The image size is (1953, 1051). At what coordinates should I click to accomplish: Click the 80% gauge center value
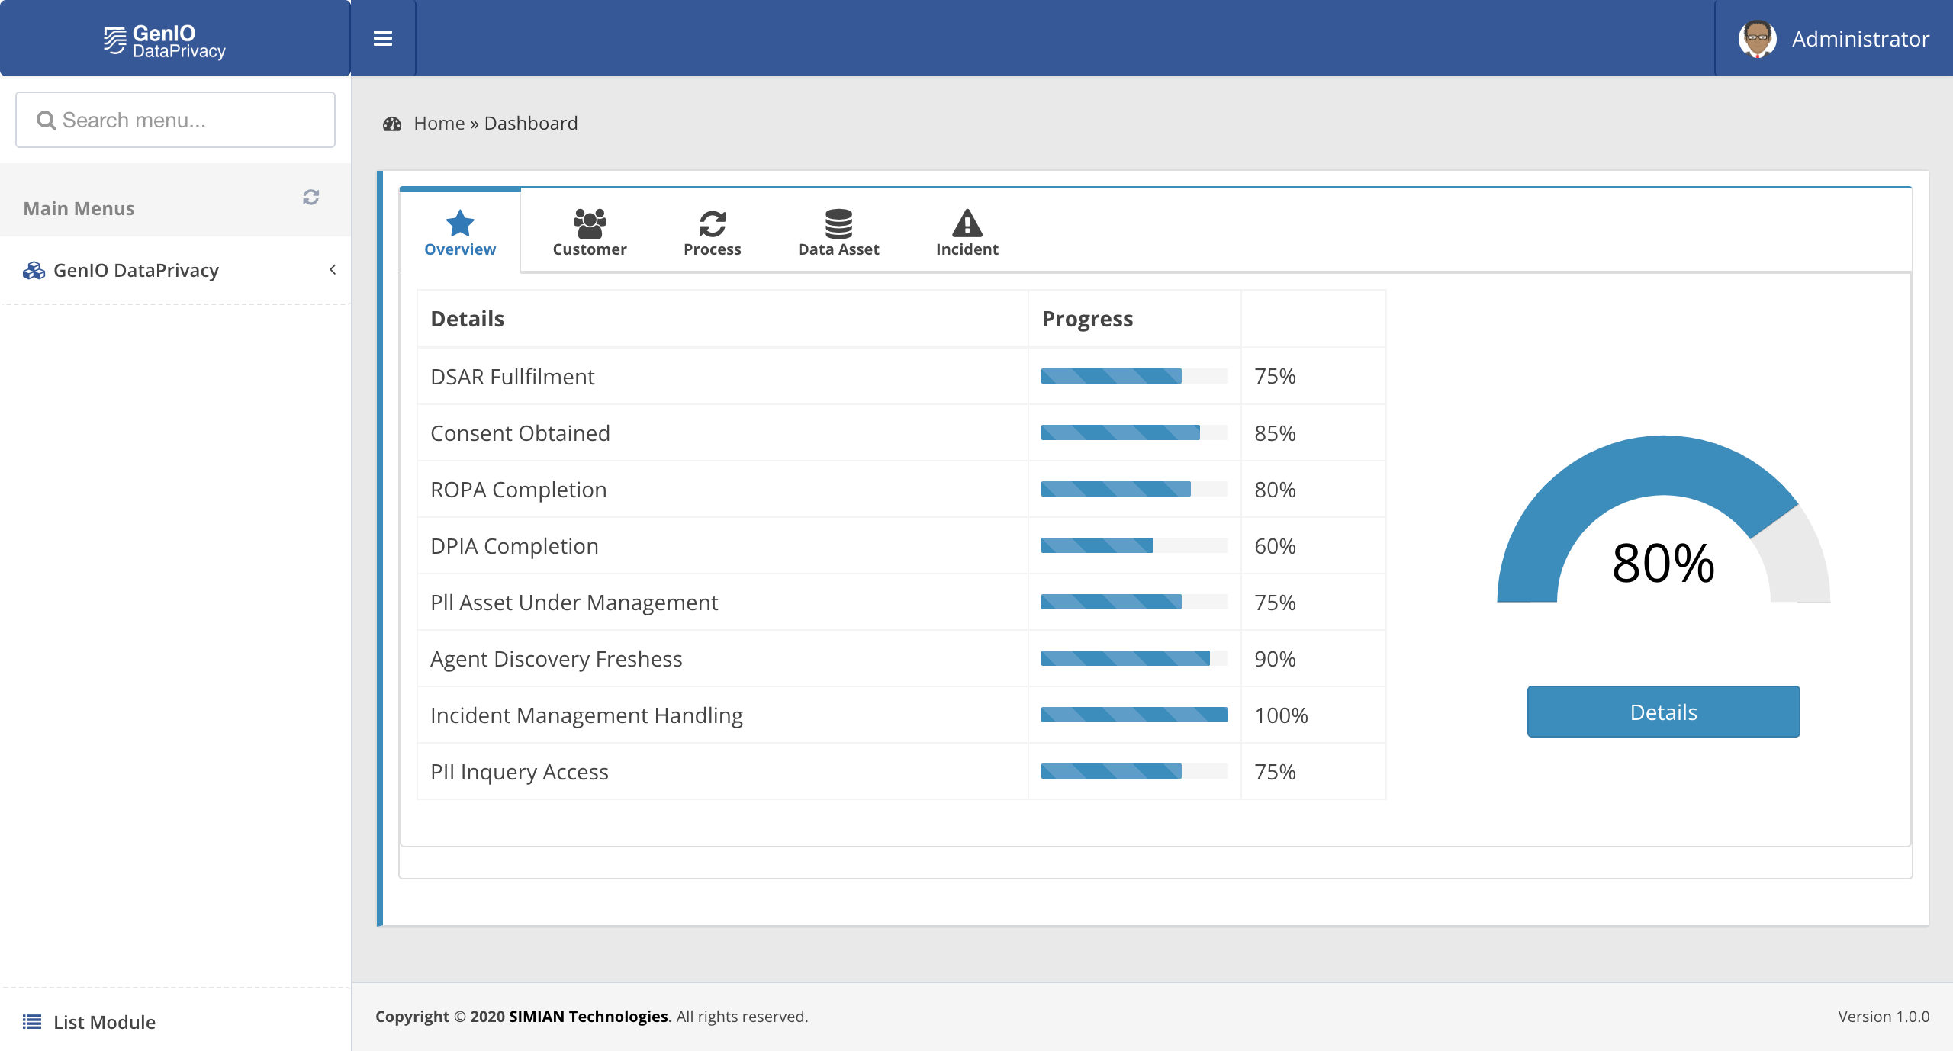pos(1663,563)
